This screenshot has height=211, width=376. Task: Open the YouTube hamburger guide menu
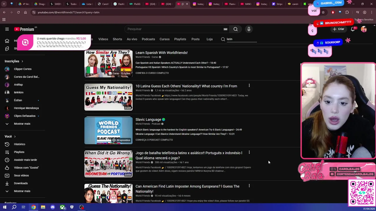[7, 29]
